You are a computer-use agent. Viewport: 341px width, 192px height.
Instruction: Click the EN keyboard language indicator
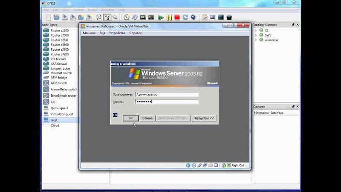(x=115, y=115)
